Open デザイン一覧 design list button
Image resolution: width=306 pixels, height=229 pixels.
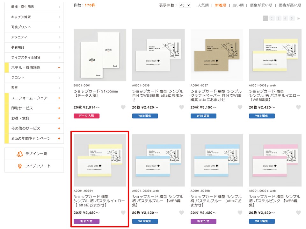pyautogui.click(x=34, y=154)
